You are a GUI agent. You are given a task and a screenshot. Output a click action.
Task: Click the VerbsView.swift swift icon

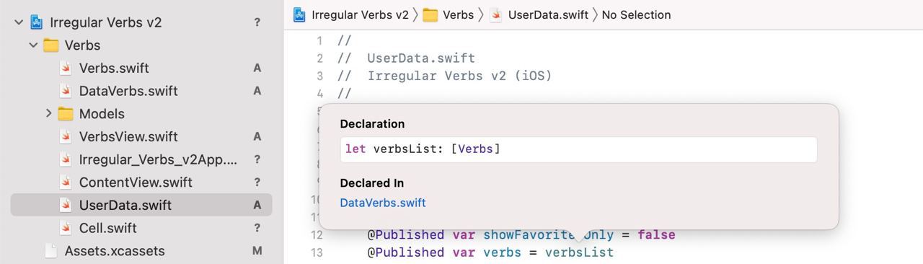66,136
